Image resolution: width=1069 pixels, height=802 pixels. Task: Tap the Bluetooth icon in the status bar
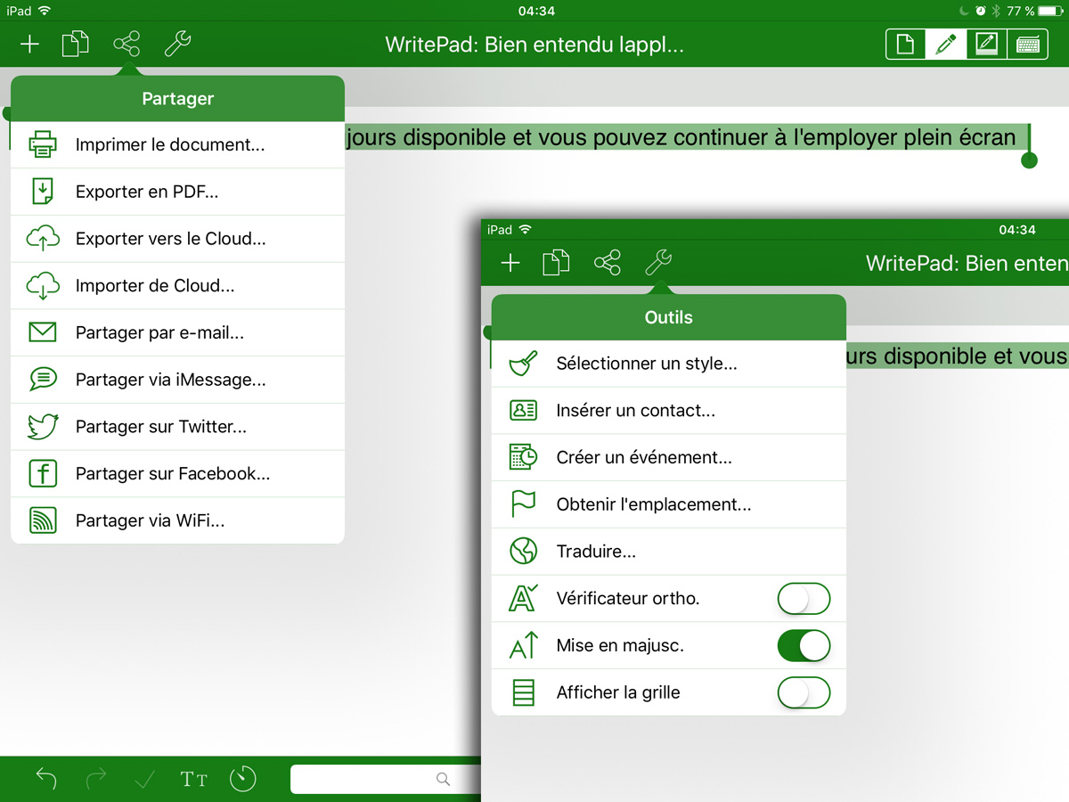(996, 11)
